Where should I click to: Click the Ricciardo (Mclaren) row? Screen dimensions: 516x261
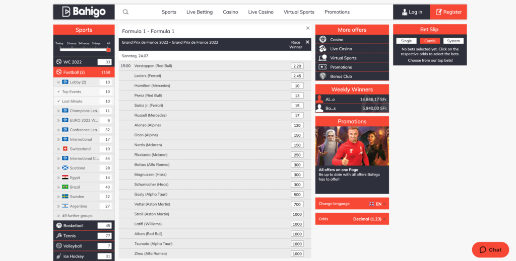(215, 154)
